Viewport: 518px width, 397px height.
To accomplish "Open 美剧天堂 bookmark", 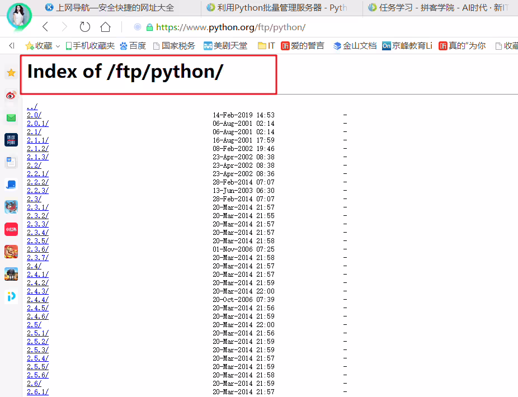I will (225, 46).
